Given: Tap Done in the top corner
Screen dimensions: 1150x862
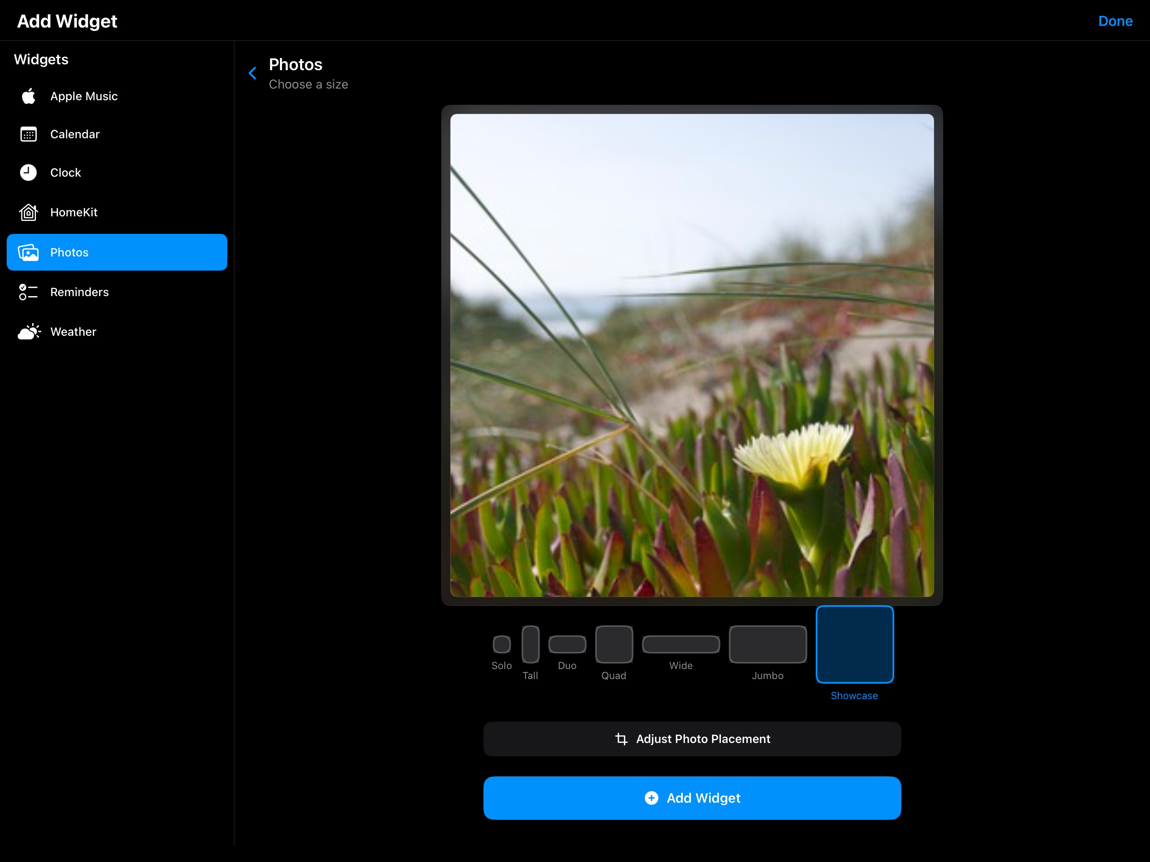Looking at the screenshot, I should 1115,21.
